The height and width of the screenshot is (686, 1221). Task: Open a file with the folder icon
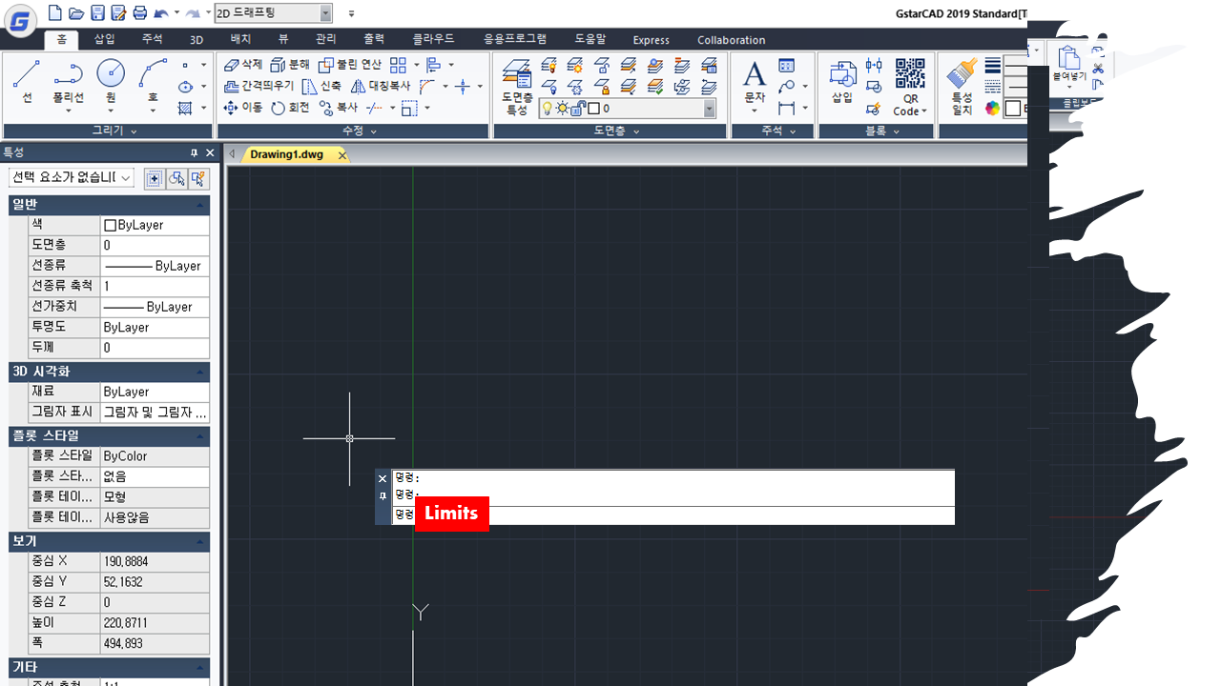point(75,13)
